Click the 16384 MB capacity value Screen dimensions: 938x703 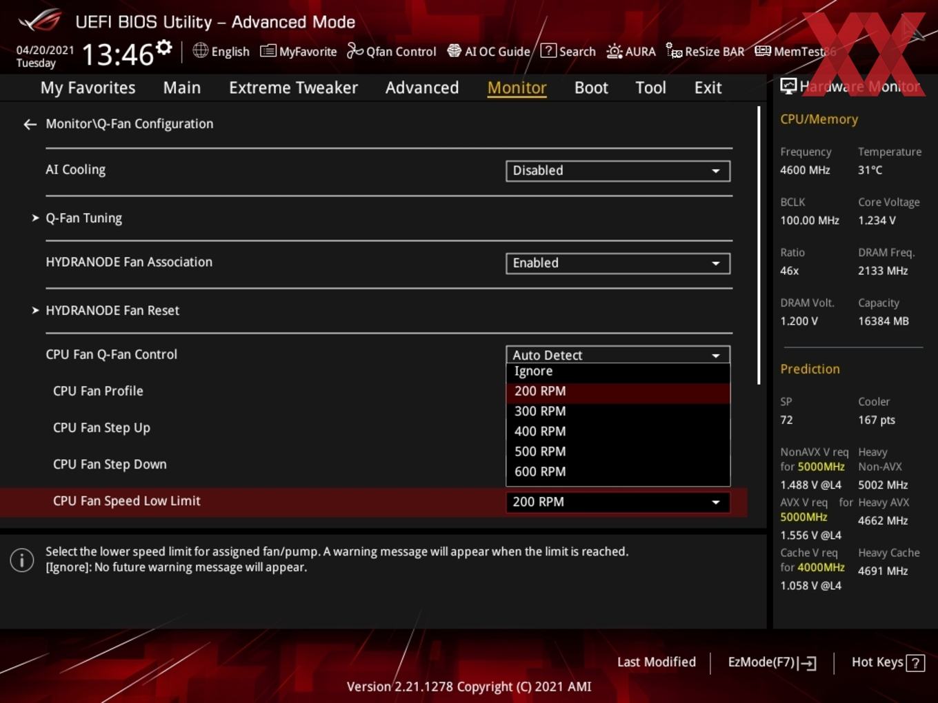[883, 321]
